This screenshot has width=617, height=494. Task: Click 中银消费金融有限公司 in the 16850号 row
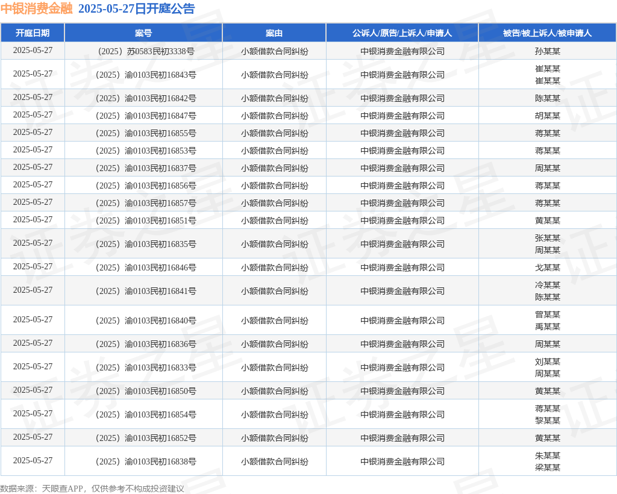[x=402, y=391]
